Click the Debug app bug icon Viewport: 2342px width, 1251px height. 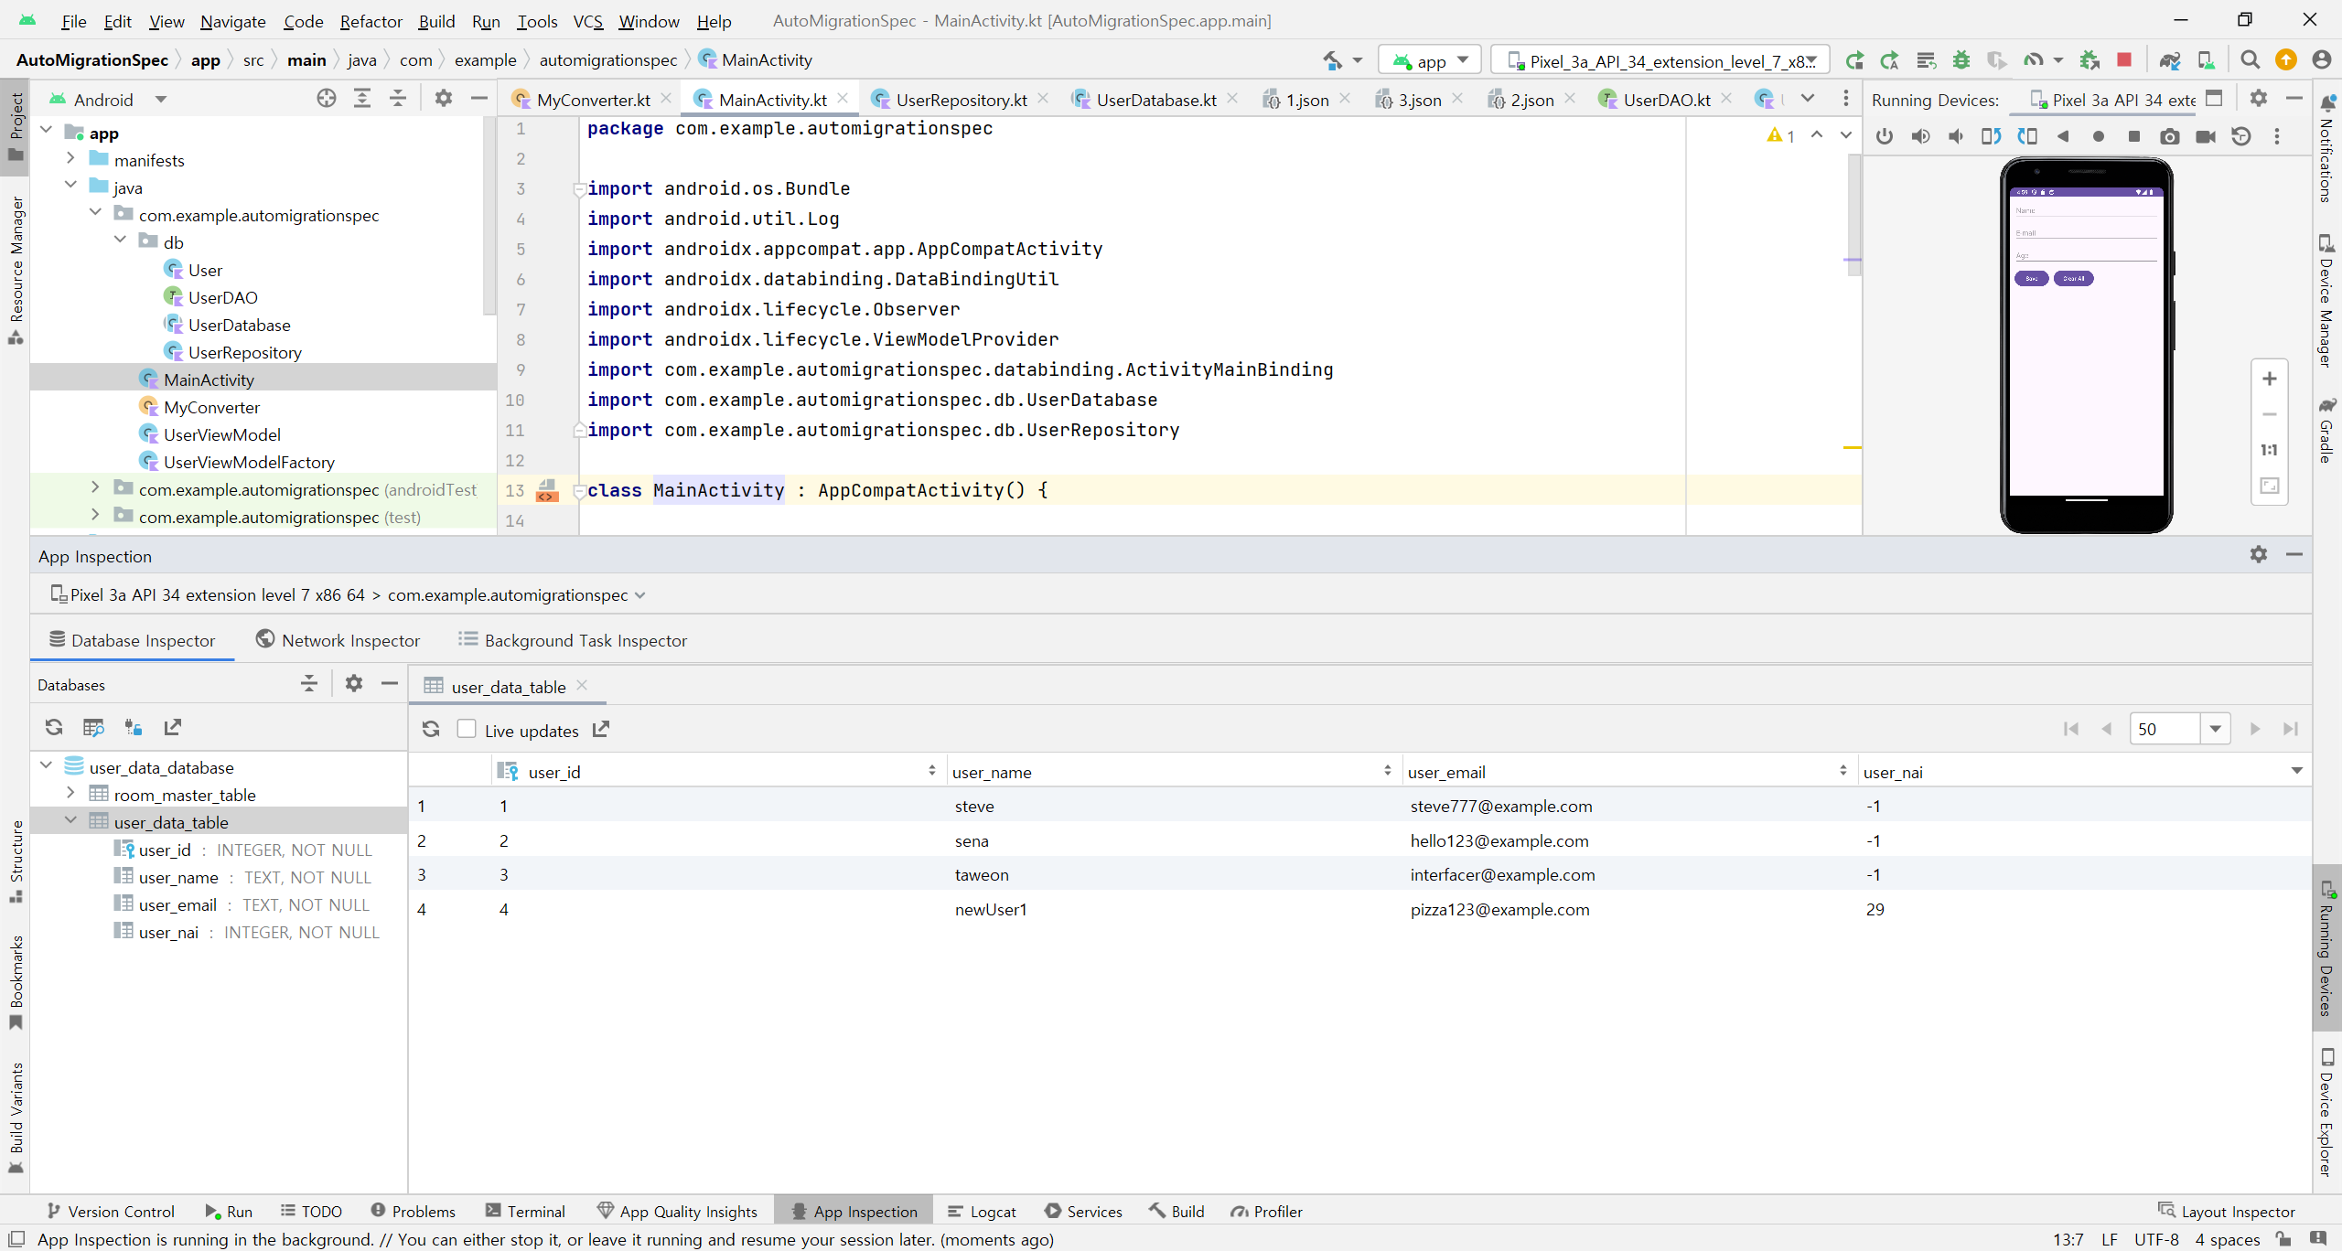[1961, 60]
